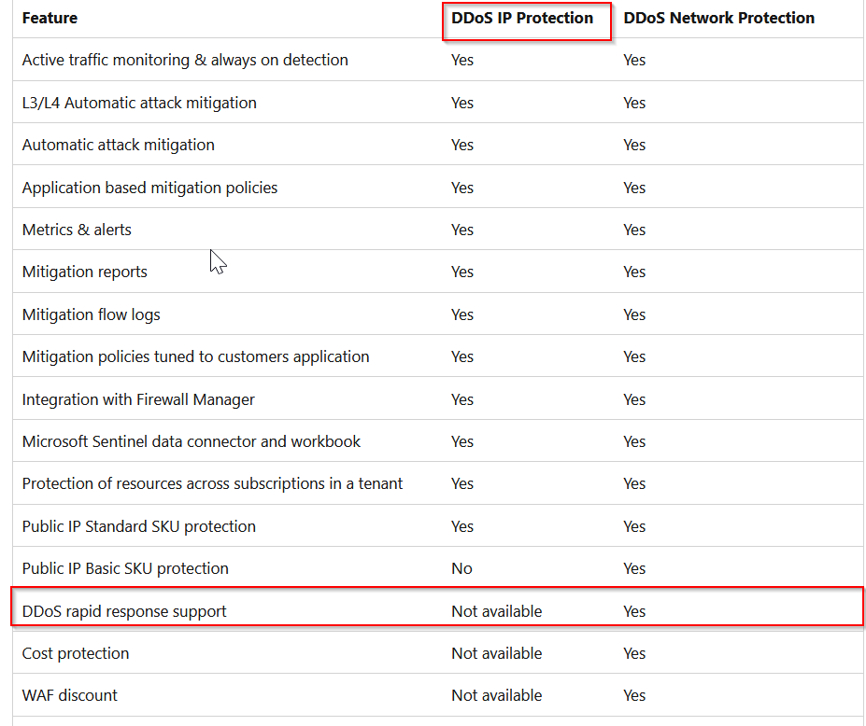The image size is (866, 726).
Task: Click Mitigation reports feature text
Action: [84, 272]
